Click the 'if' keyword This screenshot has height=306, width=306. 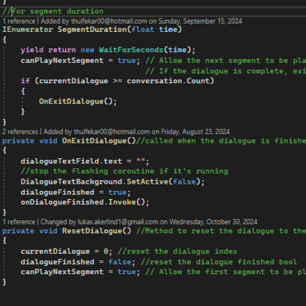coord(25,81)
